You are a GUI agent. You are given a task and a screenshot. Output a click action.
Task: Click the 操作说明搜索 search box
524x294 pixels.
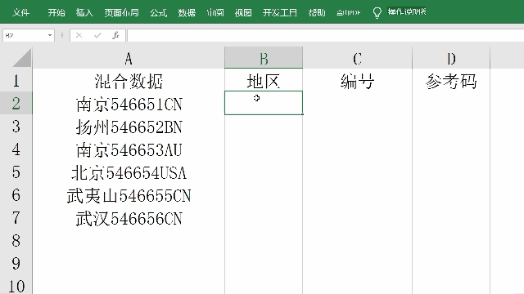tap(407, 12)
